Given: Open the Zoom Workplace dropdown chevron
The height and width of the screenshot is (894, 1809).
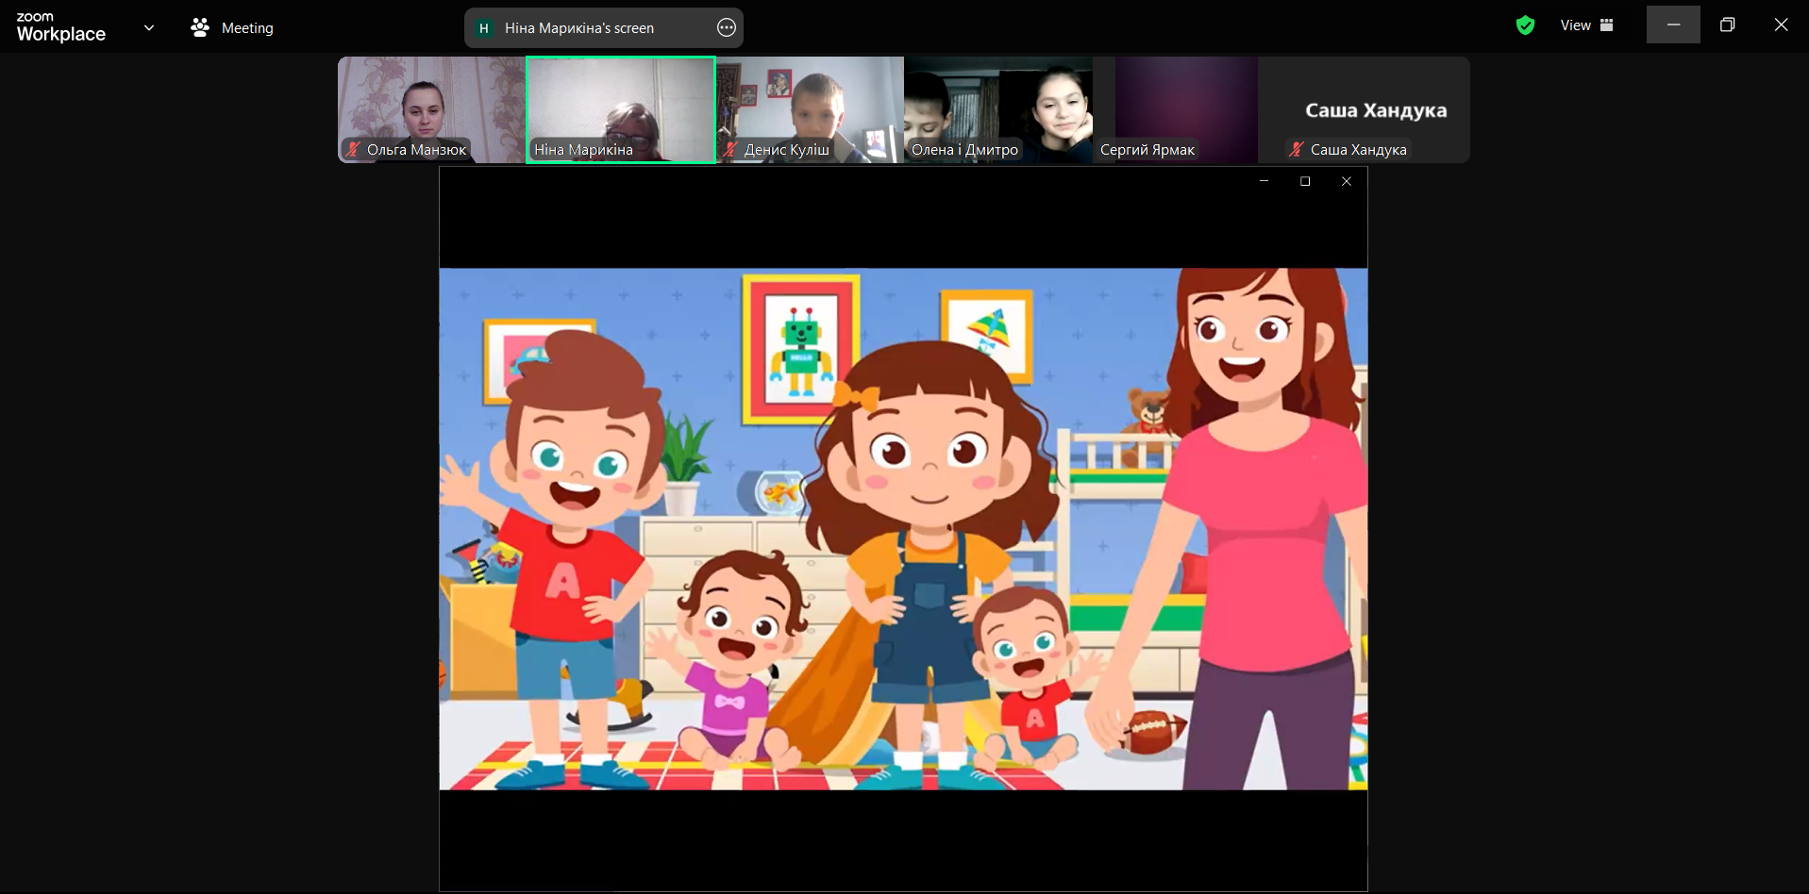Looking at the screenshot, I should click(149, 27).
